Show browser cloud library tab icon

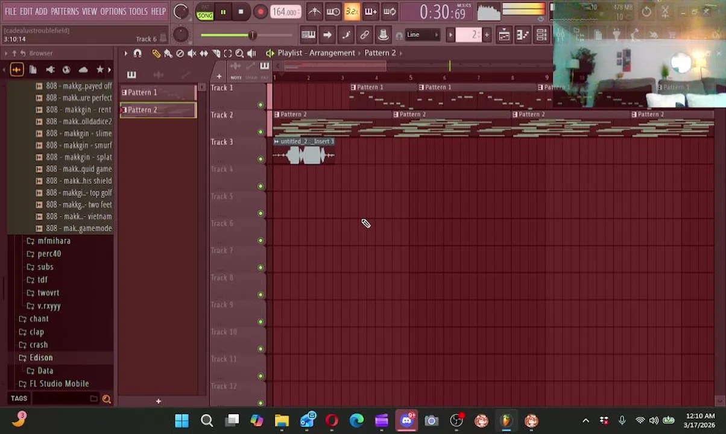(83, 70)
